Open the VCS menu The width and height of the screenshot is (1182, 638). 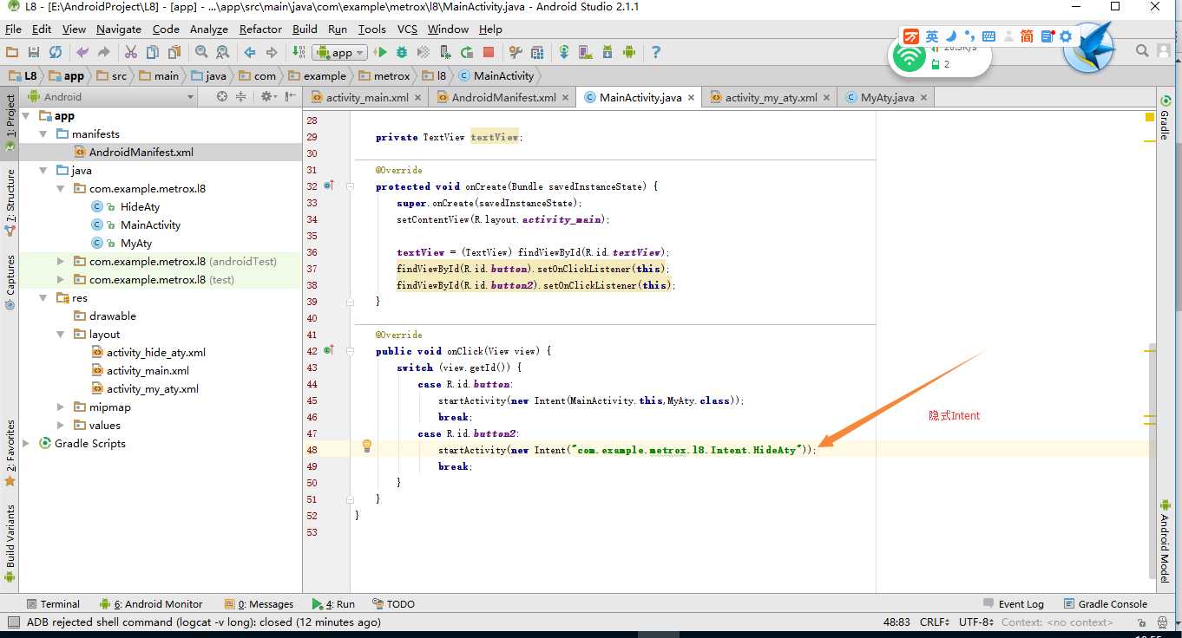click(x=407, y=29)
